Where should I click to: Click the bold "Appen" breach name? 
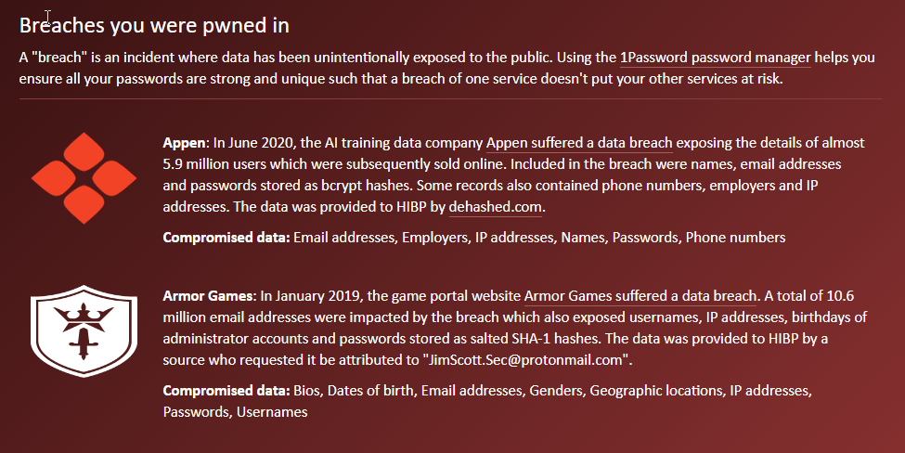[185, 143]
